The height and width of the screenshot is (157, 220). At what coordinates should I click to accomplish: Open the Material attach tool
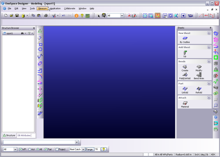tap(185, 104)
